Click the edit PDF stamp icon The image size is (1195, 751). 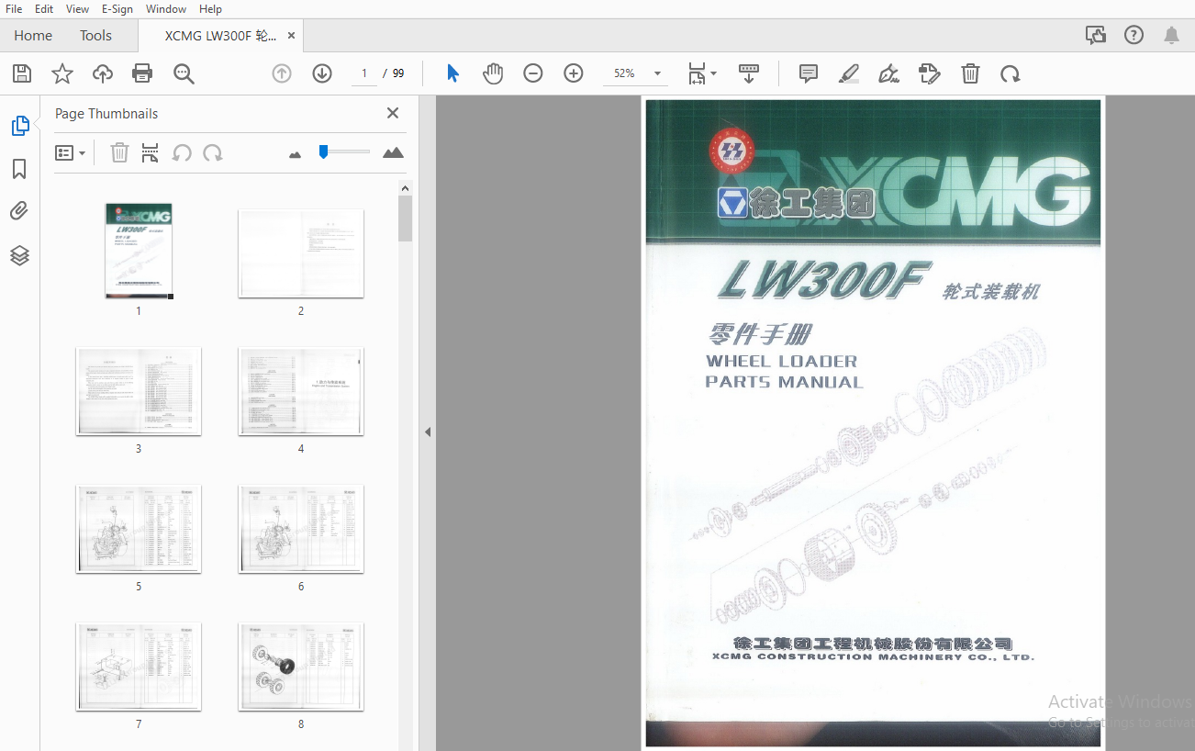[x=930, y=73]
